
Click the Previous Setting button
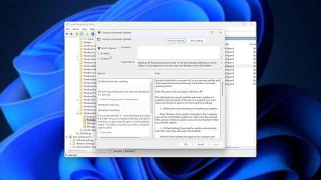(176, 41)
